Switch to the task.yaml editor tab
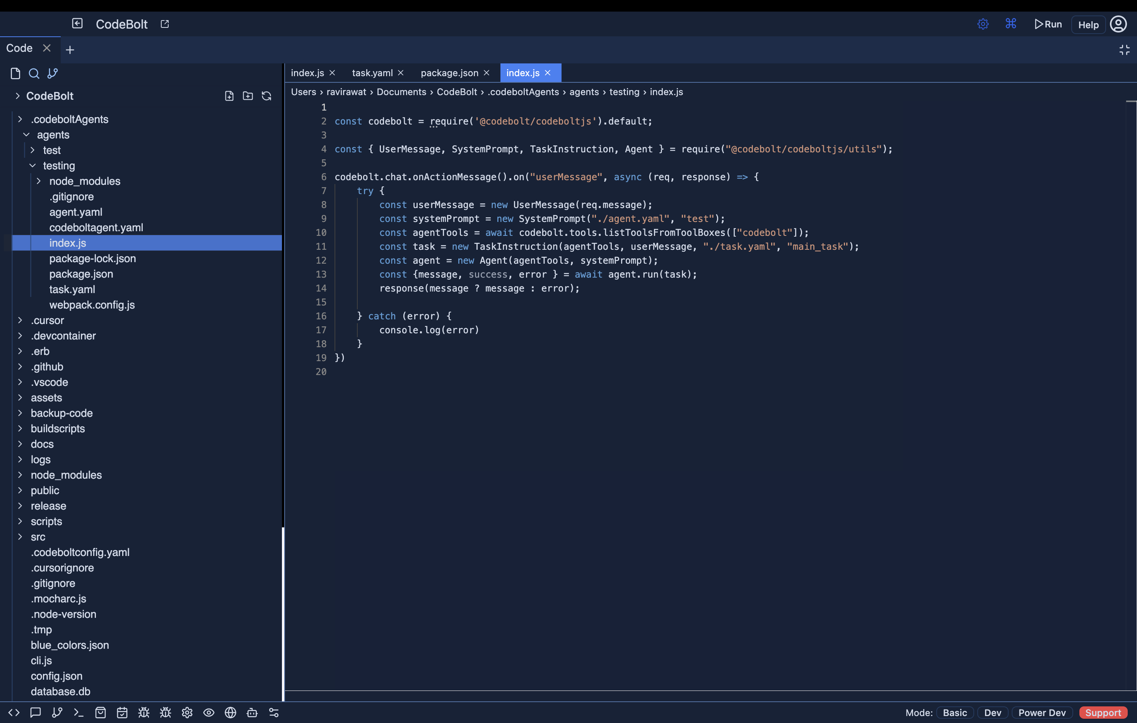The height and width of the screenshot is (723, 1137). tap(372, 73)
